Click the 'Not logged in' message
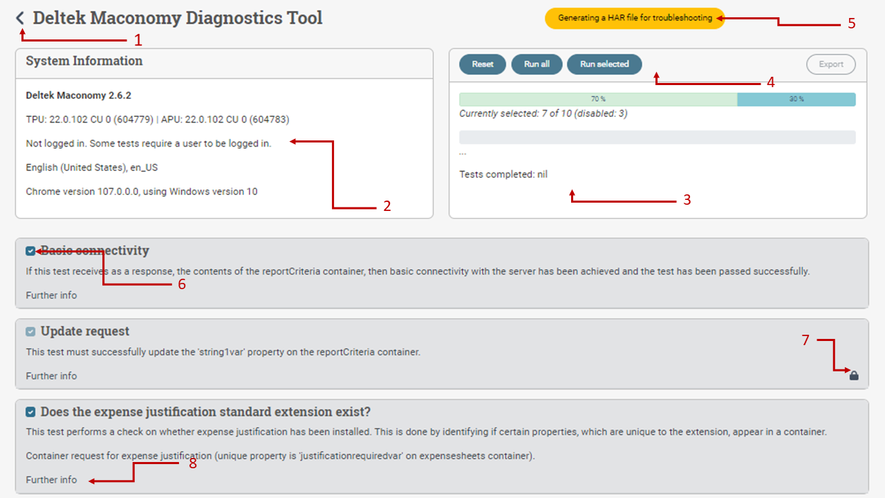The image size is (885, 498). tap(149, 144)
